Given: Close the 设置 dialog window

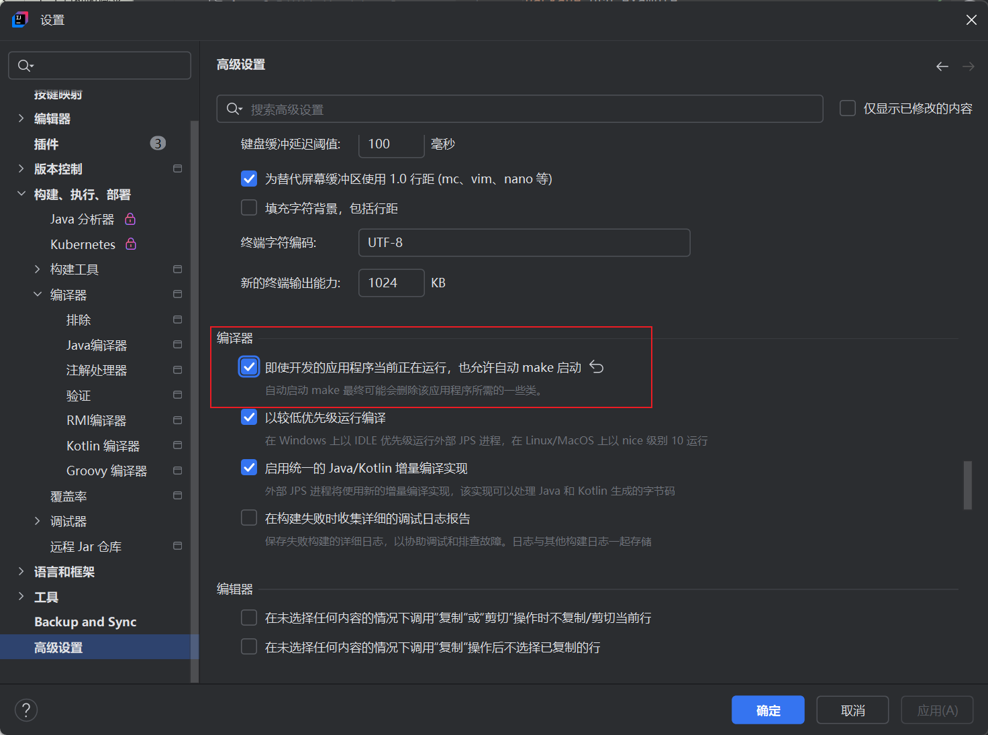Looking at the screenshot, I should 971,20.
